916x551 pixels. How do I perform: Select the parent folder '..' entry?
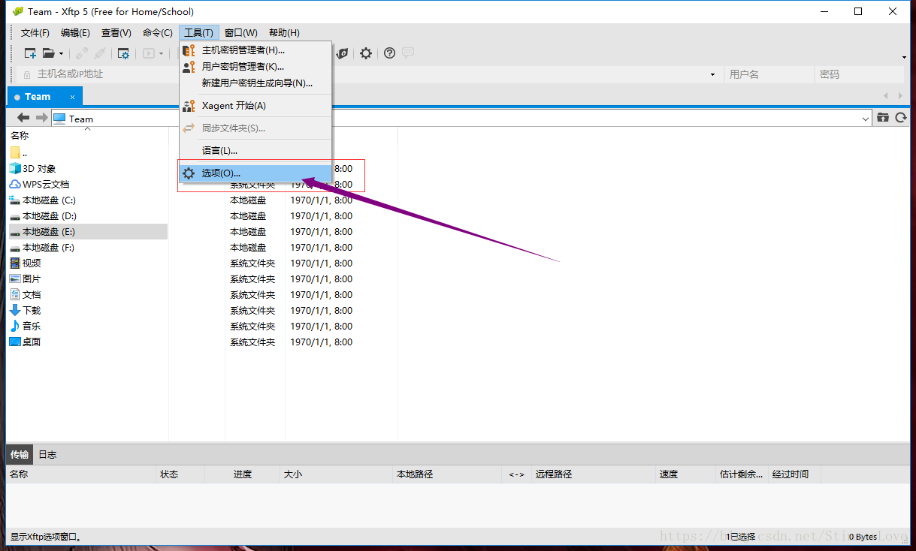pyautogui.click(x=19, y=152)
